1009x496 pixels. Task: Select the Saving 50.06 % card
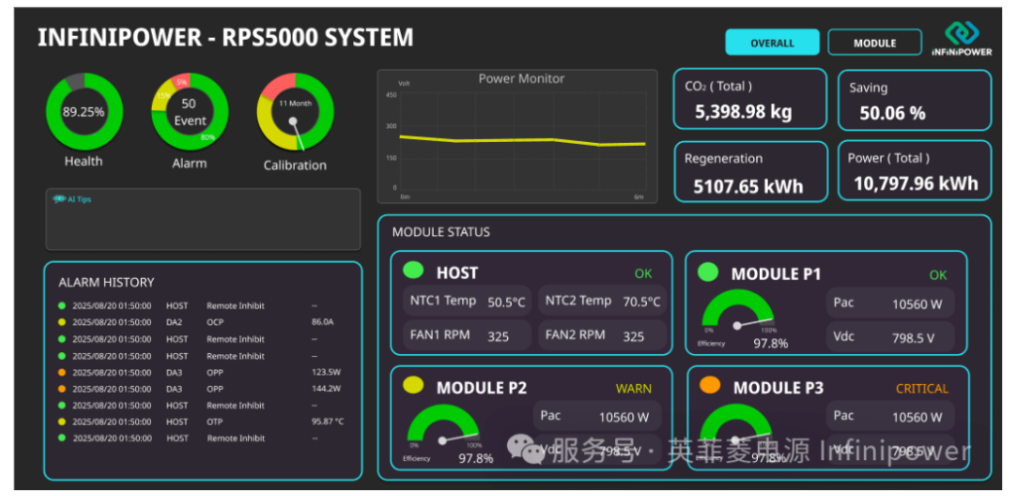pyautogui.click(x=914, y=99)
